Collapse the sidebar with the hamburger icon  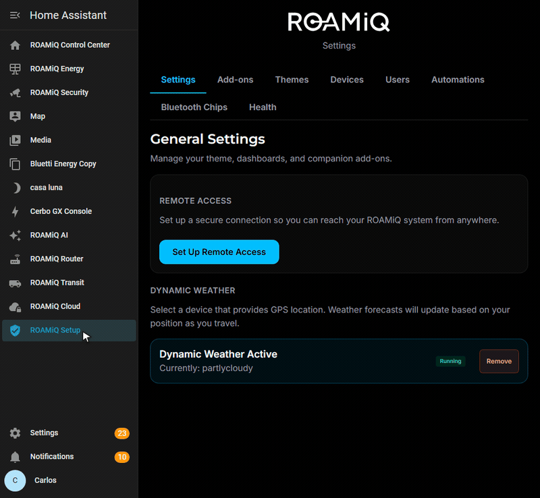pos(15,15)
